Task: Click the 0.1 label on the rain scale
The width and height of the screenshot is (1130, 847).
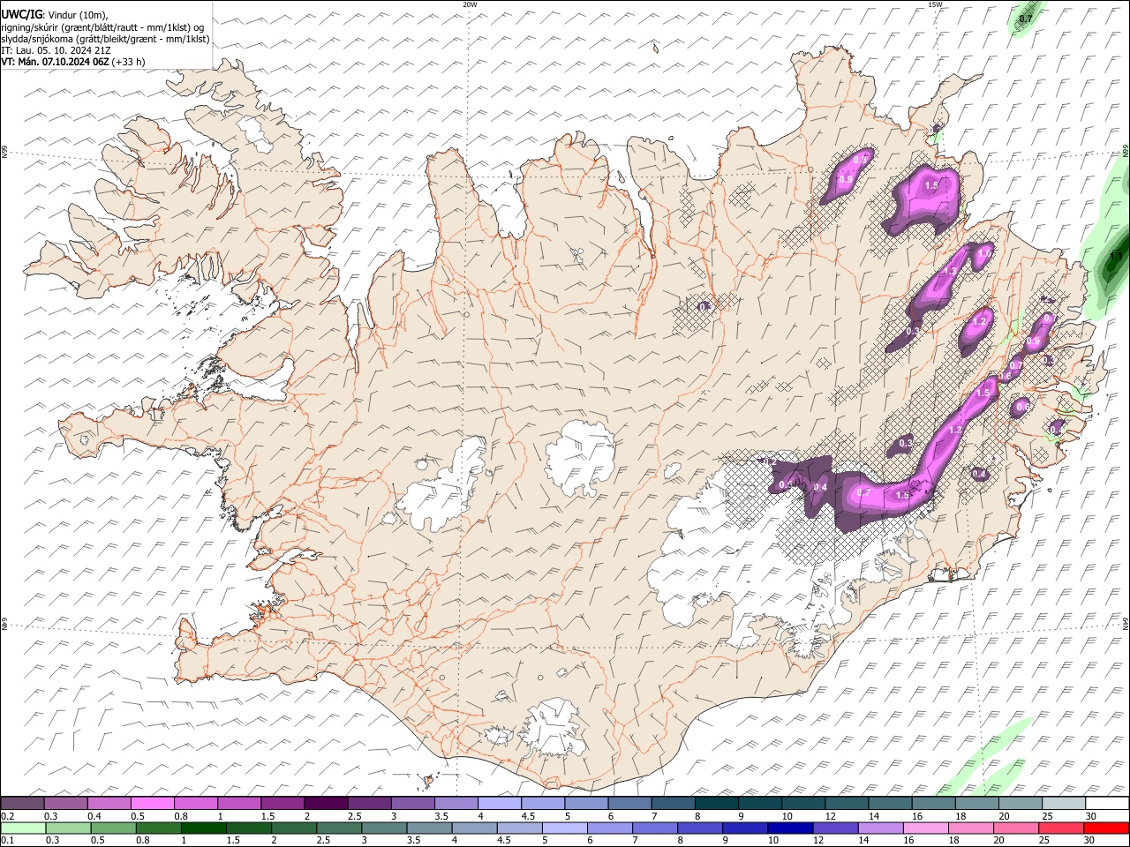Action: click(x=6, y=841)
